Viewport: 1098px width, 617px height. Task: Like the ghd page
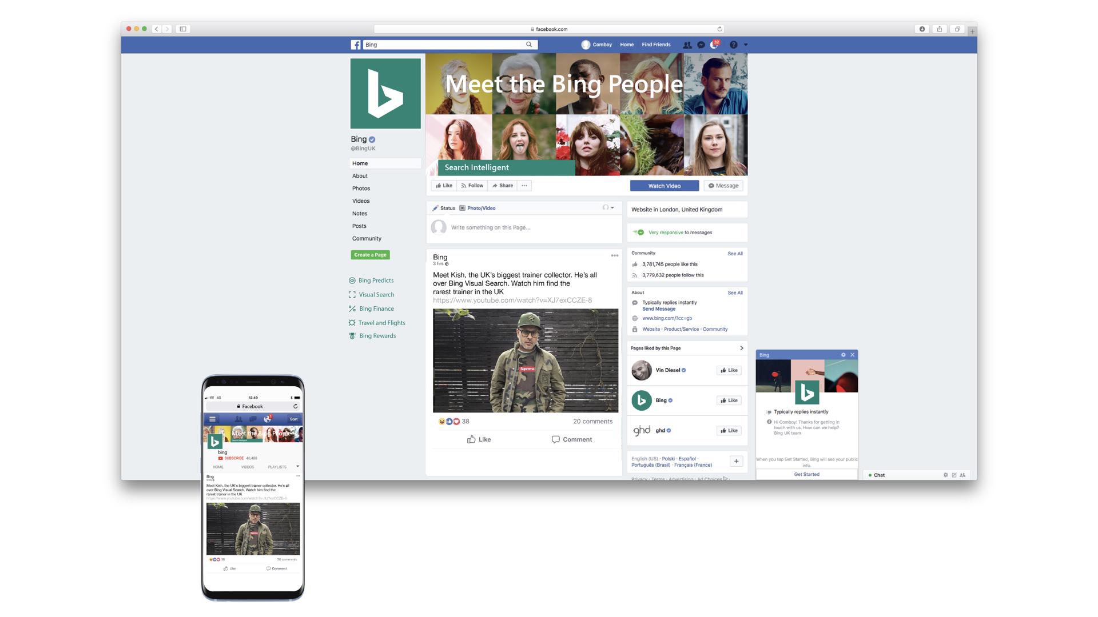pos(729,431)
